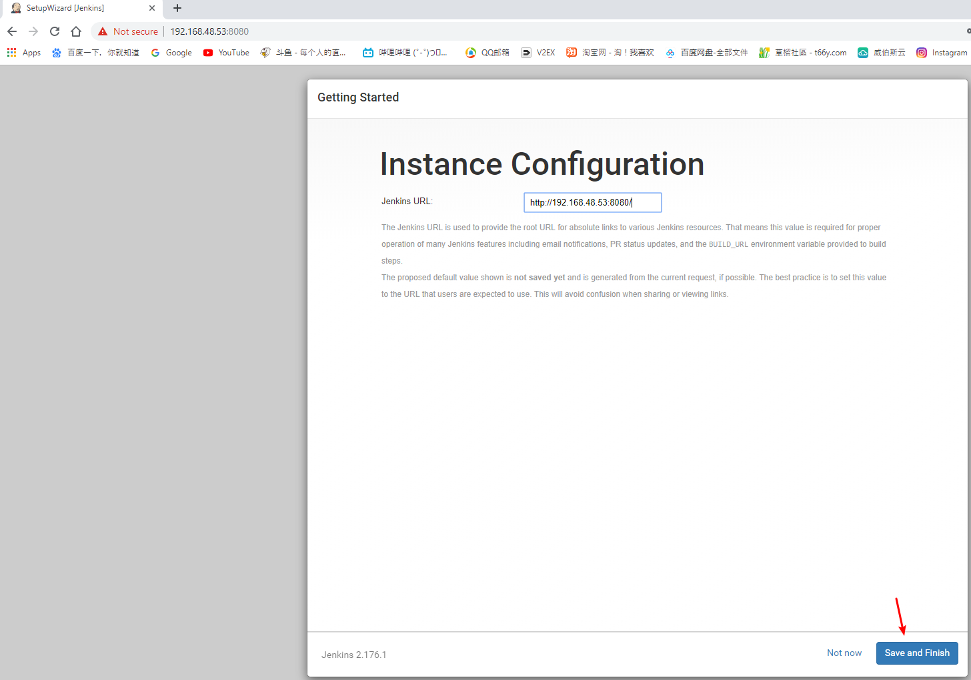Reload the page with refresh icon

55,31
